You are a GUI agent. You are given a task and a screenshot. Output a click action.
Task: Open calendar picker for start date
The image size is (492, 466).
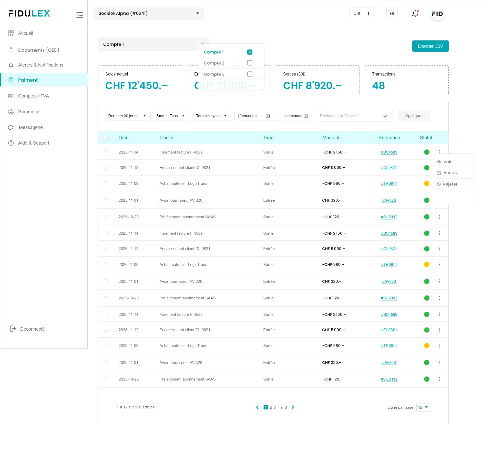point(268,116)
